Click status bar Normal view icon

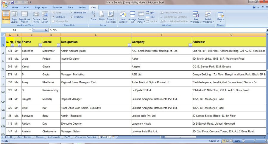click(x=224, y=141)
